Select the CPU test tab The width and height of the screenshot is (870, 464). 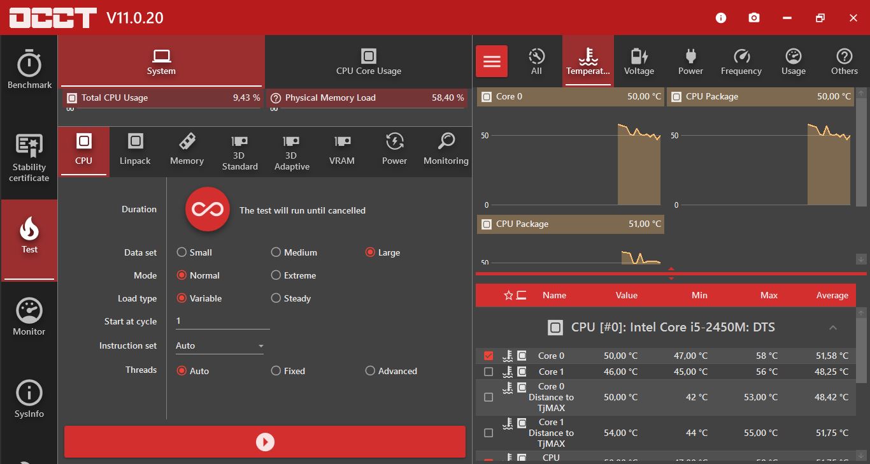(84, 151)
